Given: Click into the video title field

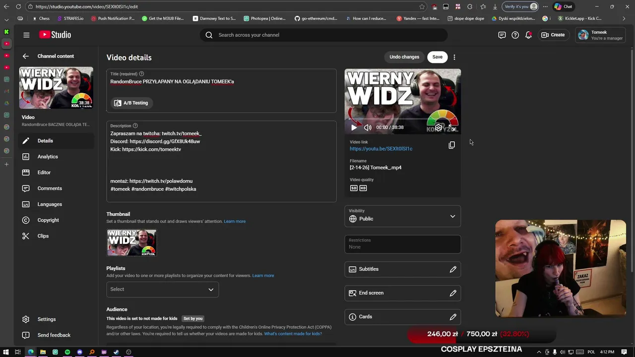Looking at the screenshot, I should (221, 81).
